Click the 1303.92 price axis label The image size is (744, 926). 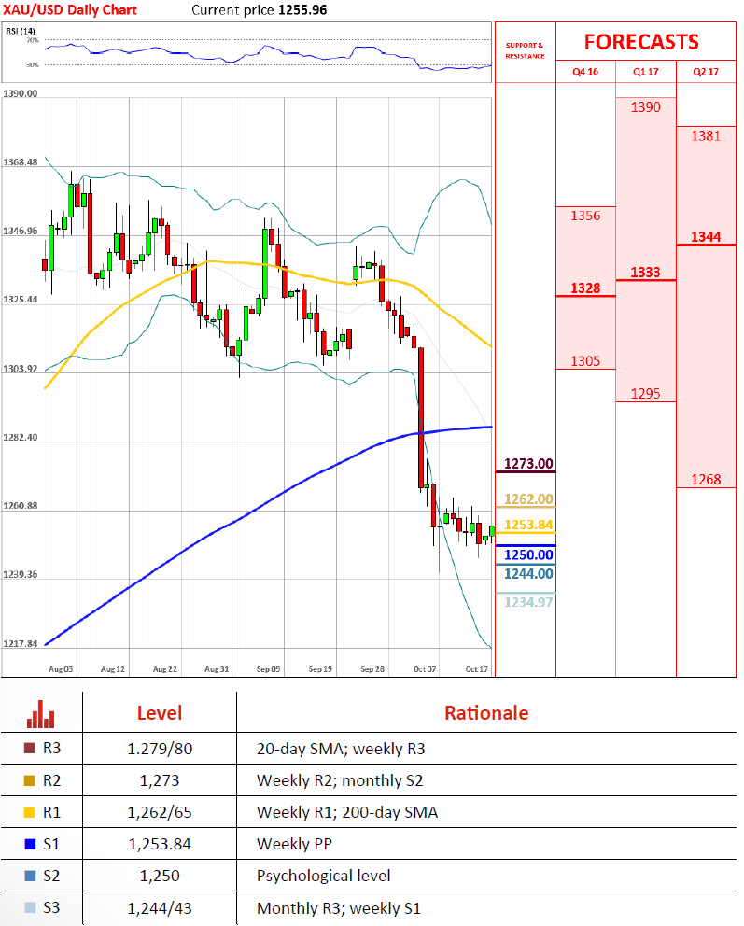point(21,369)
